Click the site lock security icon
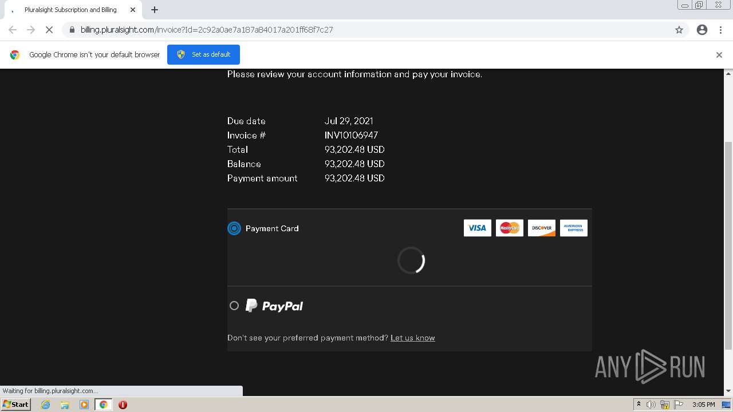 72,30
